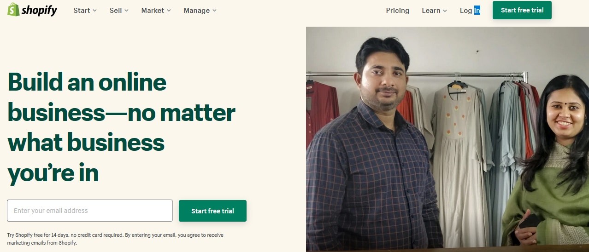Expand the Start navigation dropdown
The height and width of the screenshot is (252, 589).
click(x=85, y=10)
